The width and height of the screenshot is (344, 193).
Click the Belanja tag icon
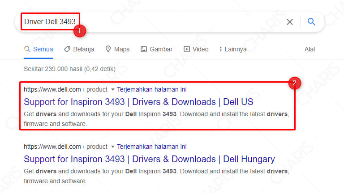click(x=67, y=49)
